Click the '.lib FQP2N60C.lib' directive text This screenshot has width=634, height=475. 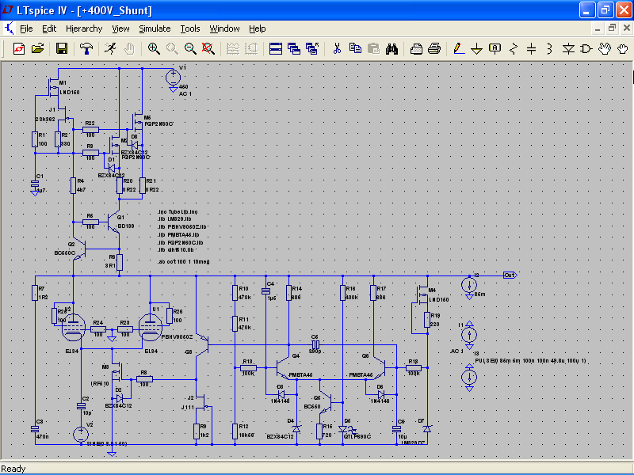[181, 243]
